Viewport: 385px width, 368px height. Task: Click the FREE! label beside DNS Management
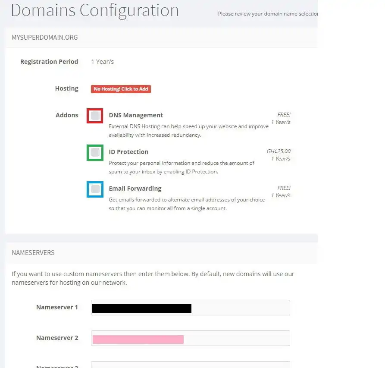[x=284, y=114]
